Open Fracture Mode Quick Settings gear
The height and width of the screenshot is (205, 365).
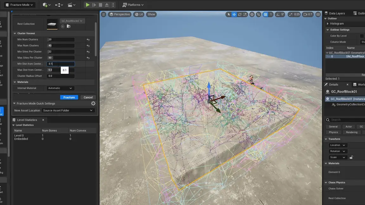[93, 103]
